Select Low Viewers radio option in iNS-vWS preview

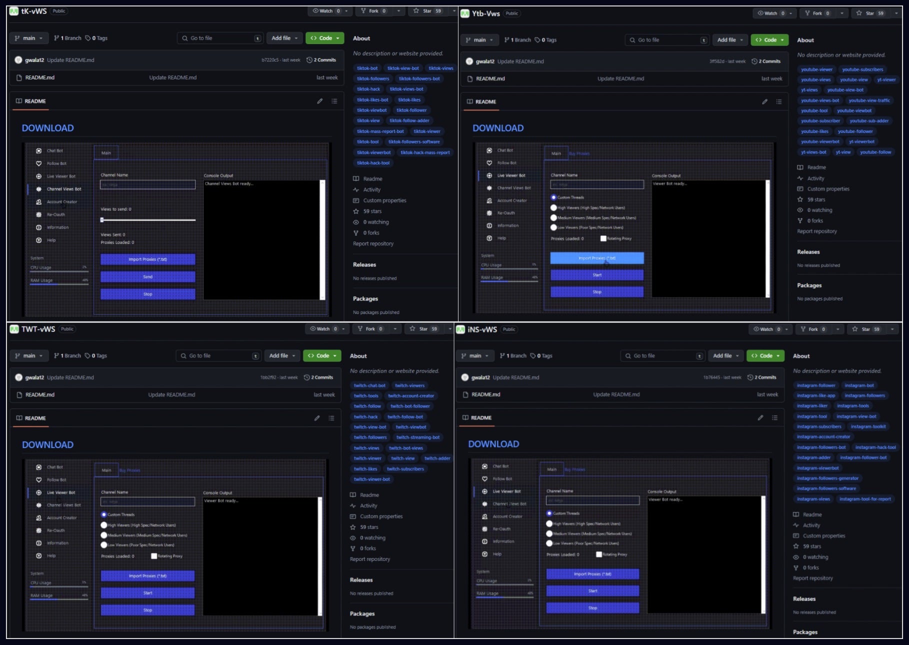(x=549, y=543)
